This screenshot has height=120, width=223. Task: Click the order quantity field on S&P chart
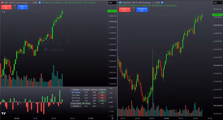(14, 8)
